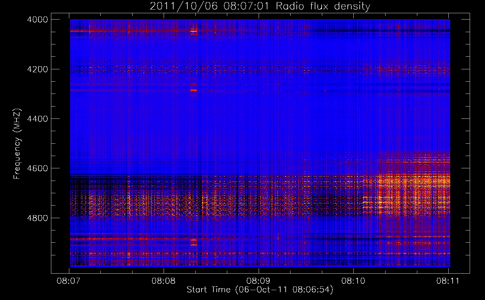Click the '4600' frequency axis label
The width and height of the screenshot is (485, 300).
(x=37, y=168)
